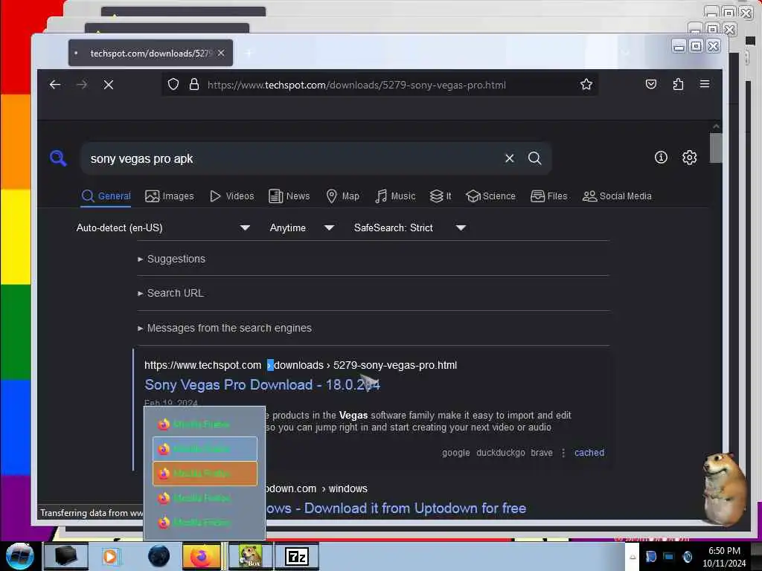
Task: Open the Firefox hamburger application menu
Action: (704, 84)
